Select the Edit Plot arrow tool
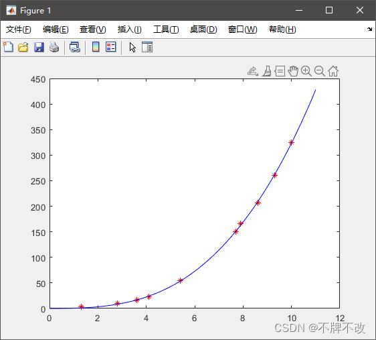This screenshot has width=376, height=340. [x=132, y=47]
